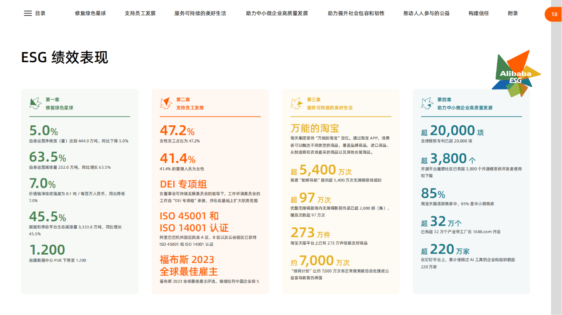Click the text 自建数据中心 PUE 下降至 1.200

click(58, 260)
